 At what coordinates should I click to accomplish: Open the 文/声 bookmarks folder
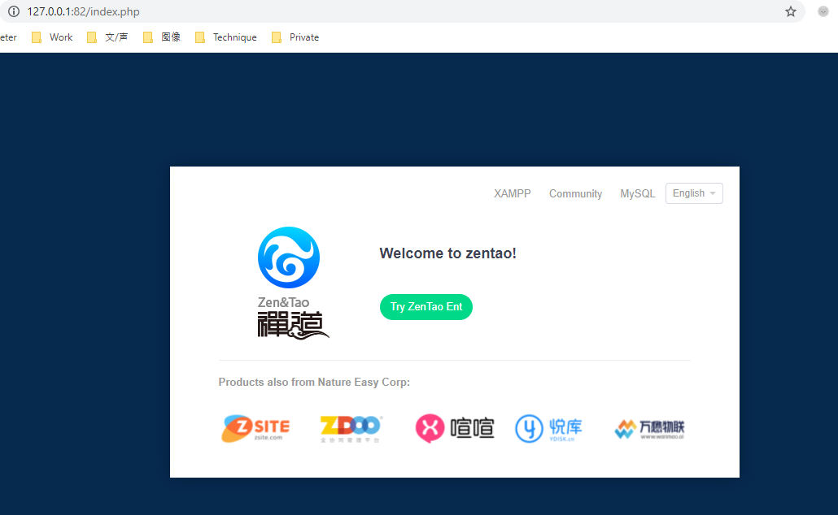(x=107, y=37)
